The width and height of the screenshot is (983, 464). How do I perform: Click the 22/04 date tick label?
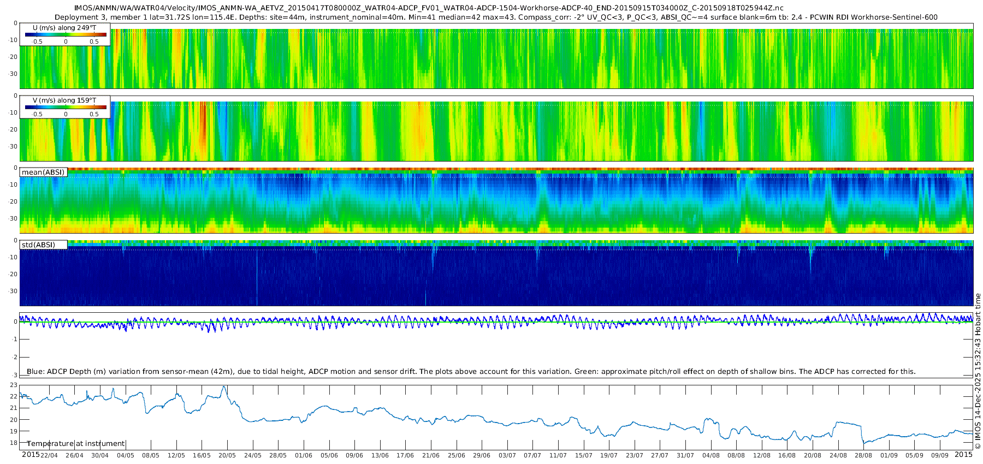[x=49, y=455]
